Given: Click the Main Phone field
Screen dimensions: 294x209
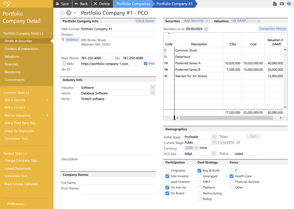Looking at the screenshot, I should pyautogui.click(x=96, y=58).
